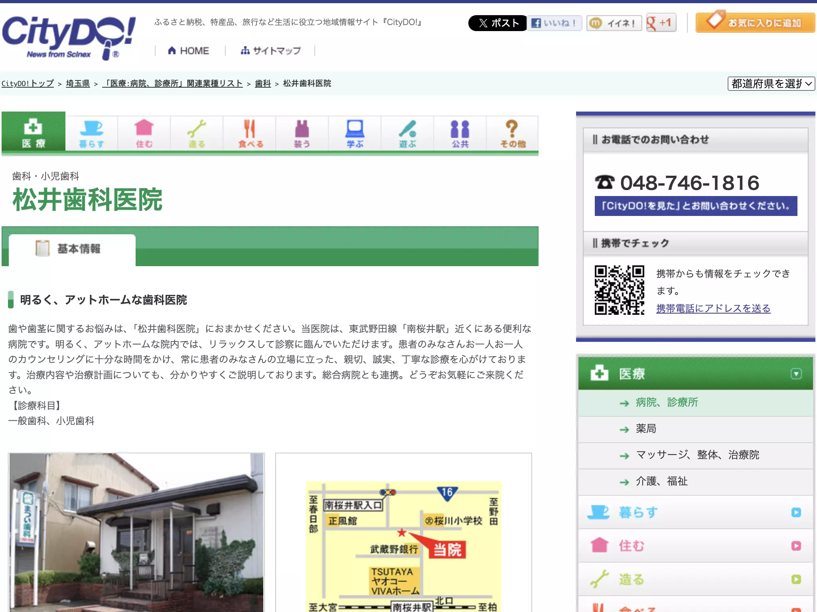The height and width of the screenshot is (612, 817).
Task: Click the mixi イイネ！ button
Action: [614, 23]
